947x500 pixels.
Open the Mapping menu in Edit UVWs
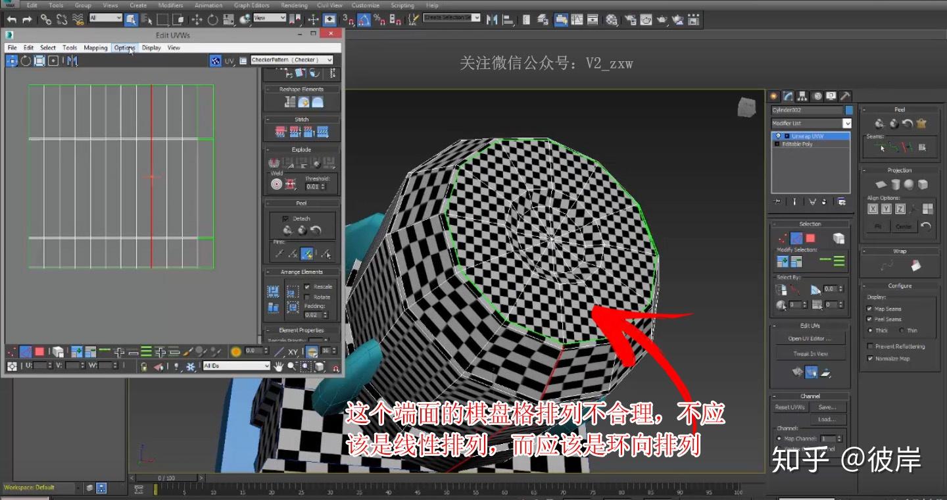click(95, 48)
